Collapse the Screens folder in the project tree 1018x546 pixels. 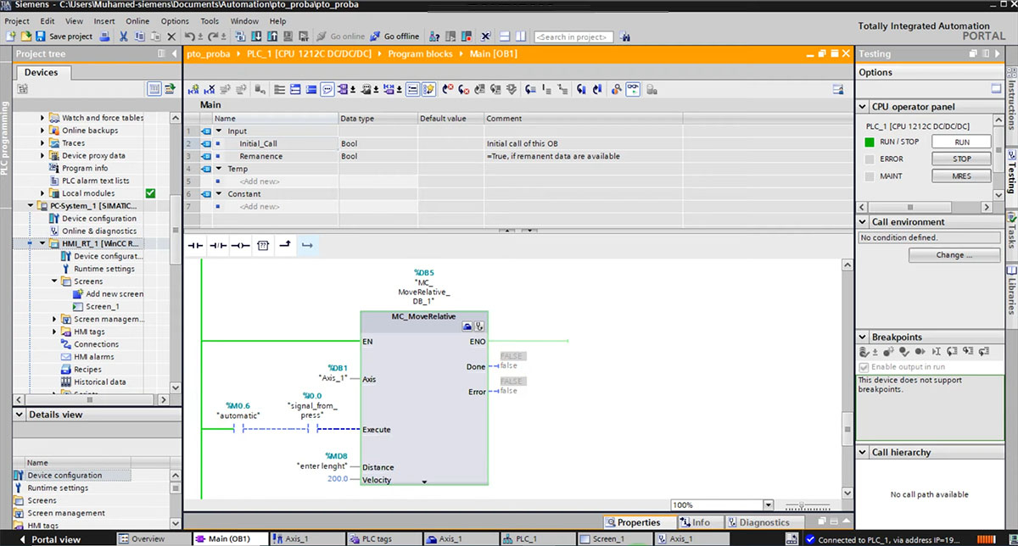[55, 281]
